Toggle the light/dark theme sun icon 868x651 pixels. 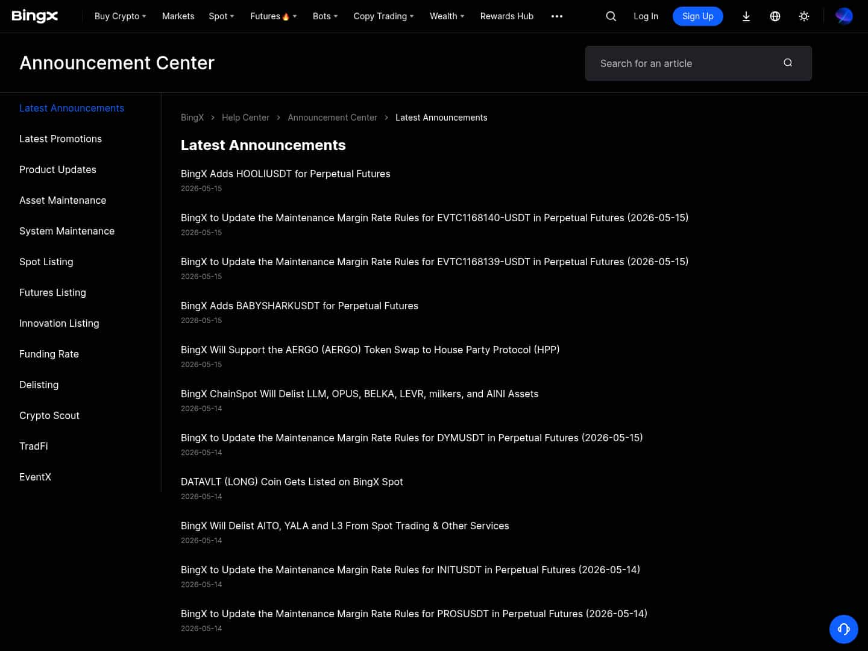(x=804, y=16)
